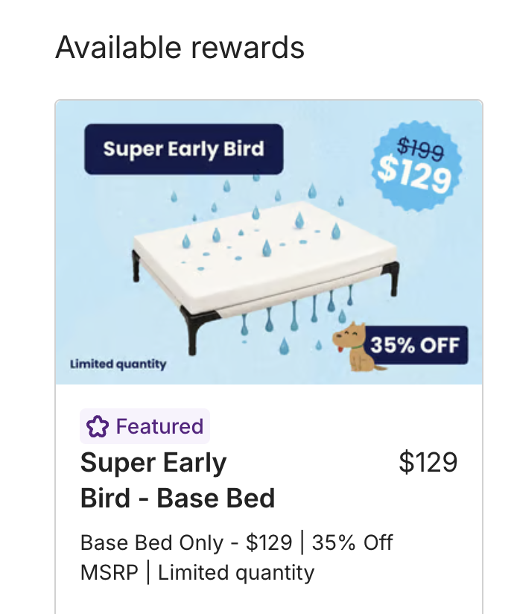Select the reward product image thumbnail

pyautogui.click(x=268, y=242)
